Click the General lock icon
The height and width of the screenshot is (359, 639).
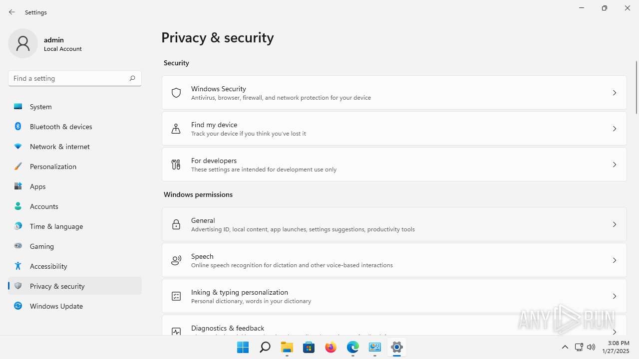tap(176, 224)
